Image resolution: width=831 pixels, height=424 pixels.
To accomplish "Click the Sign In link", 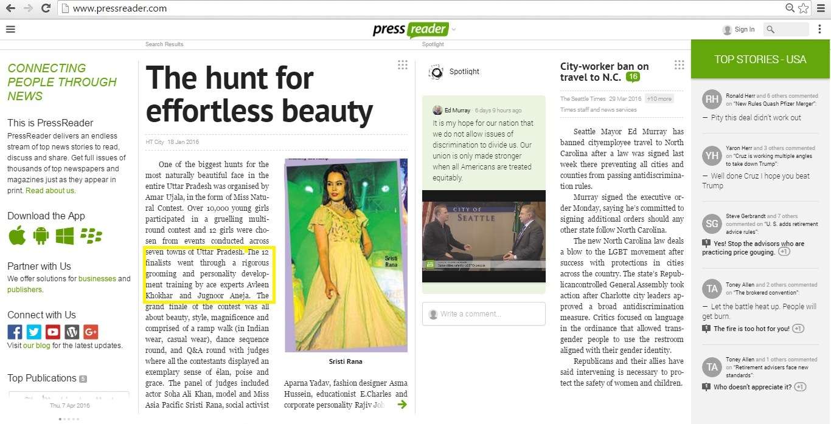I will point(745,29).
